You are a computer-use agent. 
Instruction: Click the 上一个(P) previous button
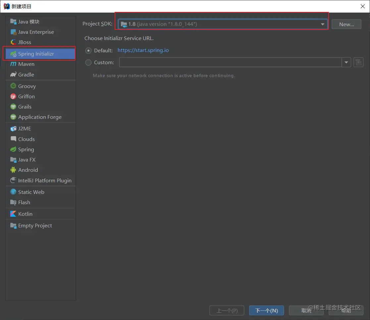click(x=227, y=310)
